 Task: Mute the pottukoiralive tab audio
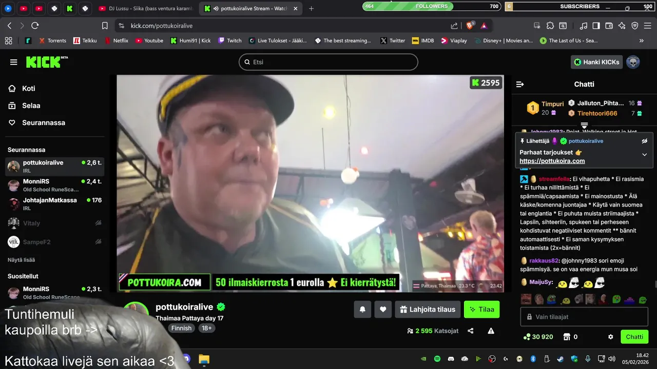tap(216, 9)
